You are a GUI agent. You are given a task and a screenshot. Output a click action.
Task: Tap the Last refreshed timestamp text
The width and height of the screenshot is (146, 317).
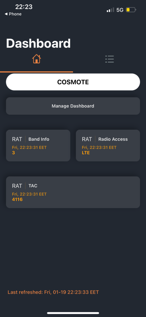coord(53,292)
